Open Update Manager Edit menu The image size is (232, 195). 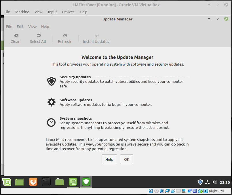click(20, 27)
